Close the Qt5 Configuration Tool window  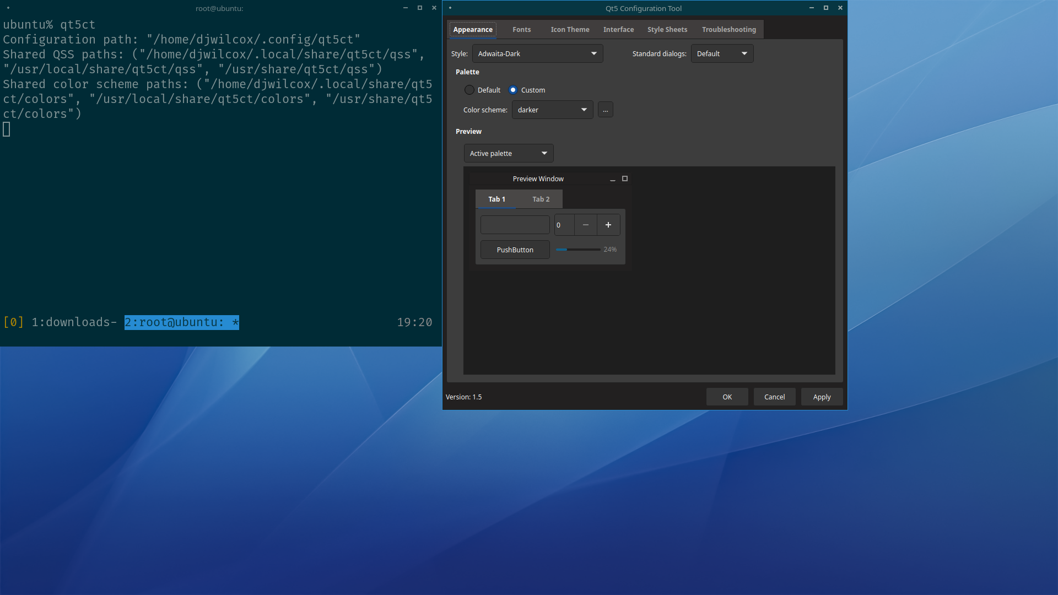[840, 8]
